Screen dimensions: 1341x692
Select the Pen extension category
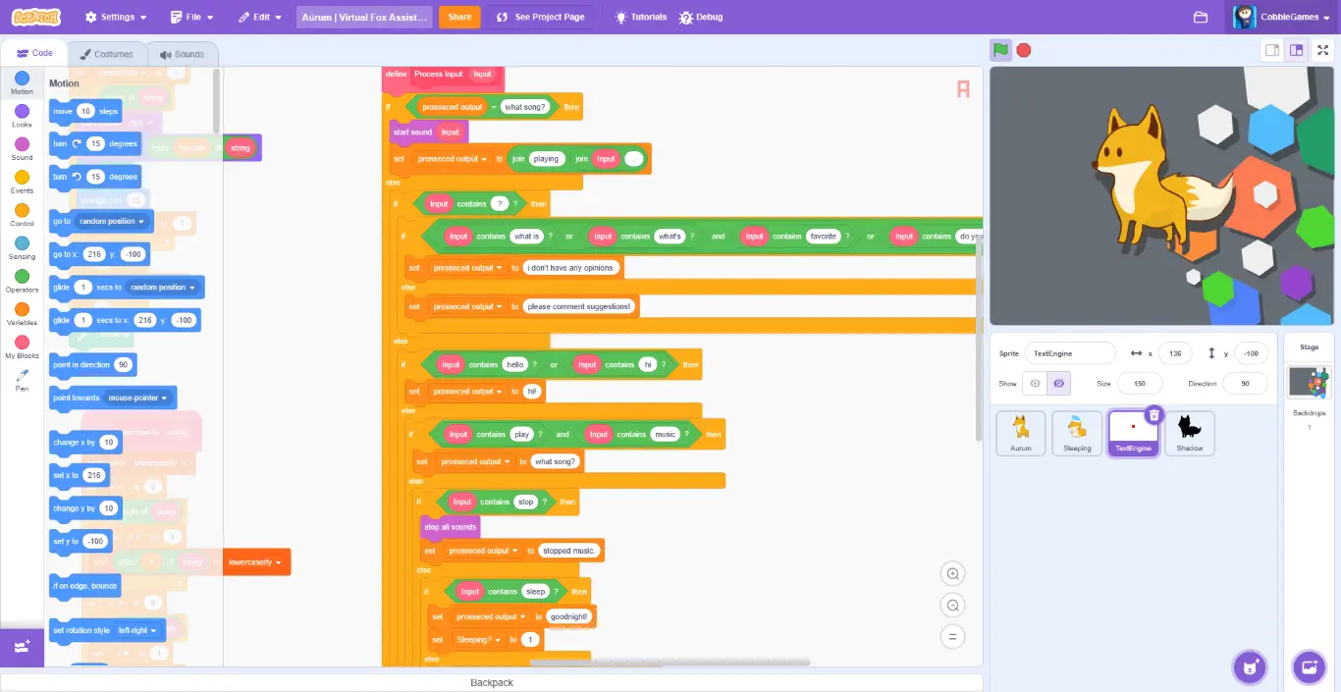[22, 381]
